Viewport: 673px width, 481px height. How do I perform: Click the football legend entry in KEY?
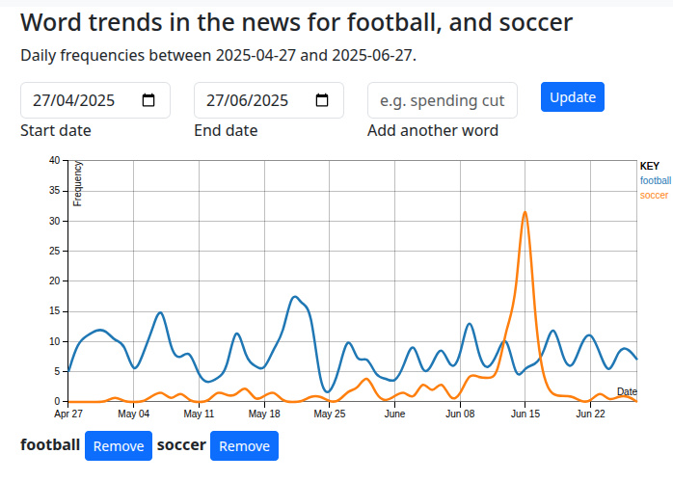click(656, 180)
